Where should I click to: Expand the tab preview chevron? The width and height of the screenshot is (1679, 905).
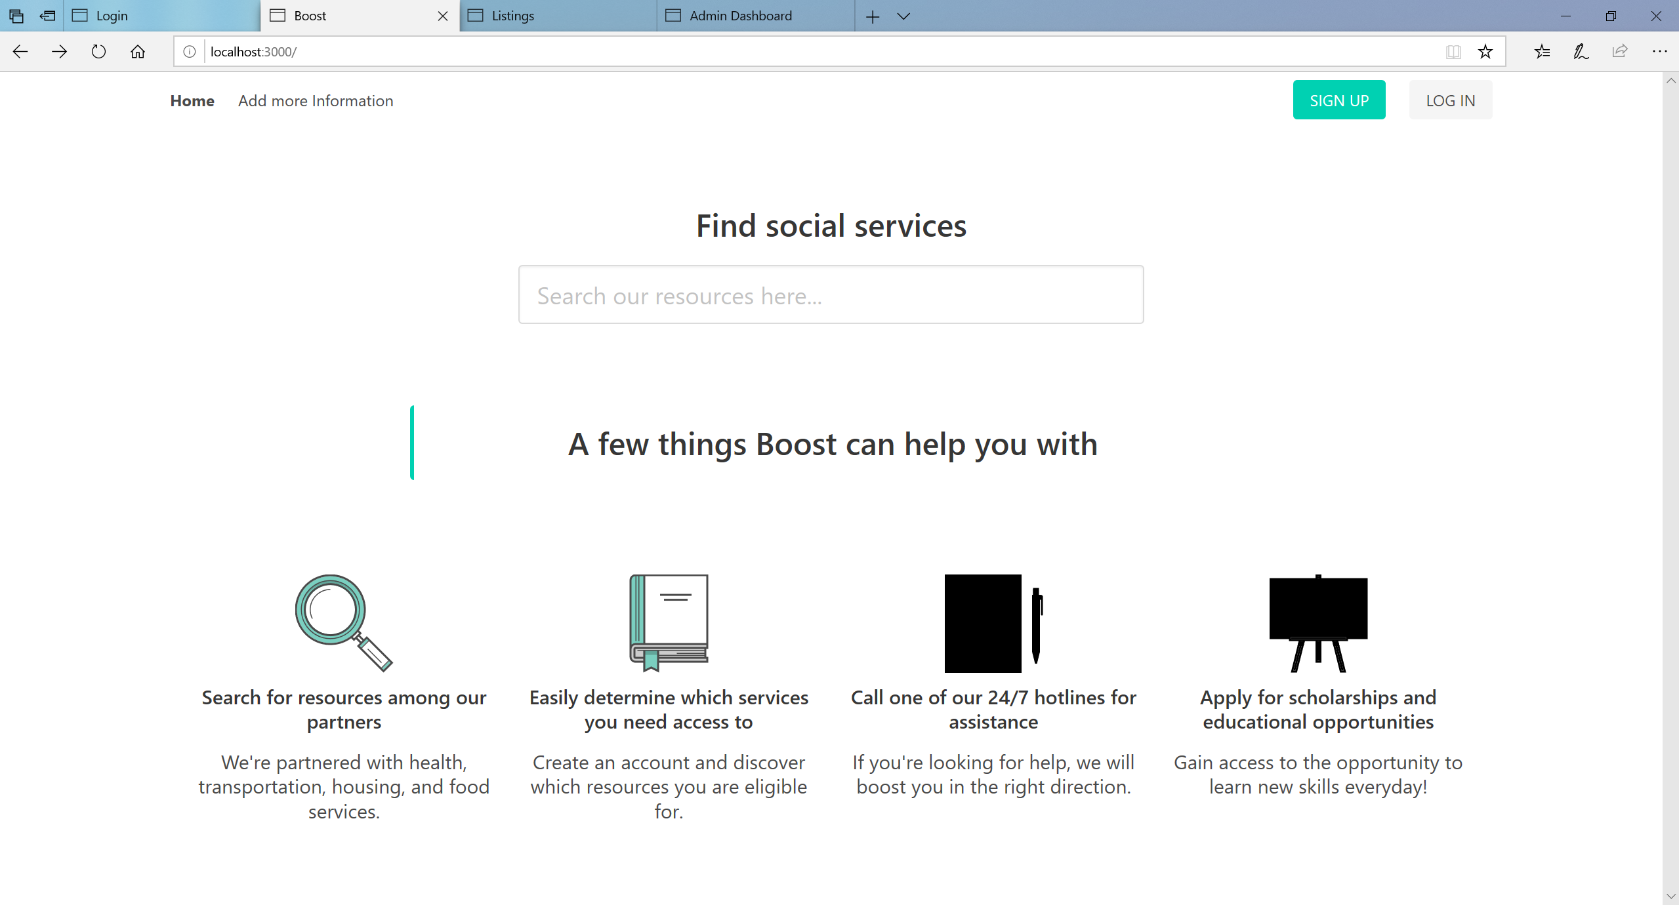click(903, 16)
